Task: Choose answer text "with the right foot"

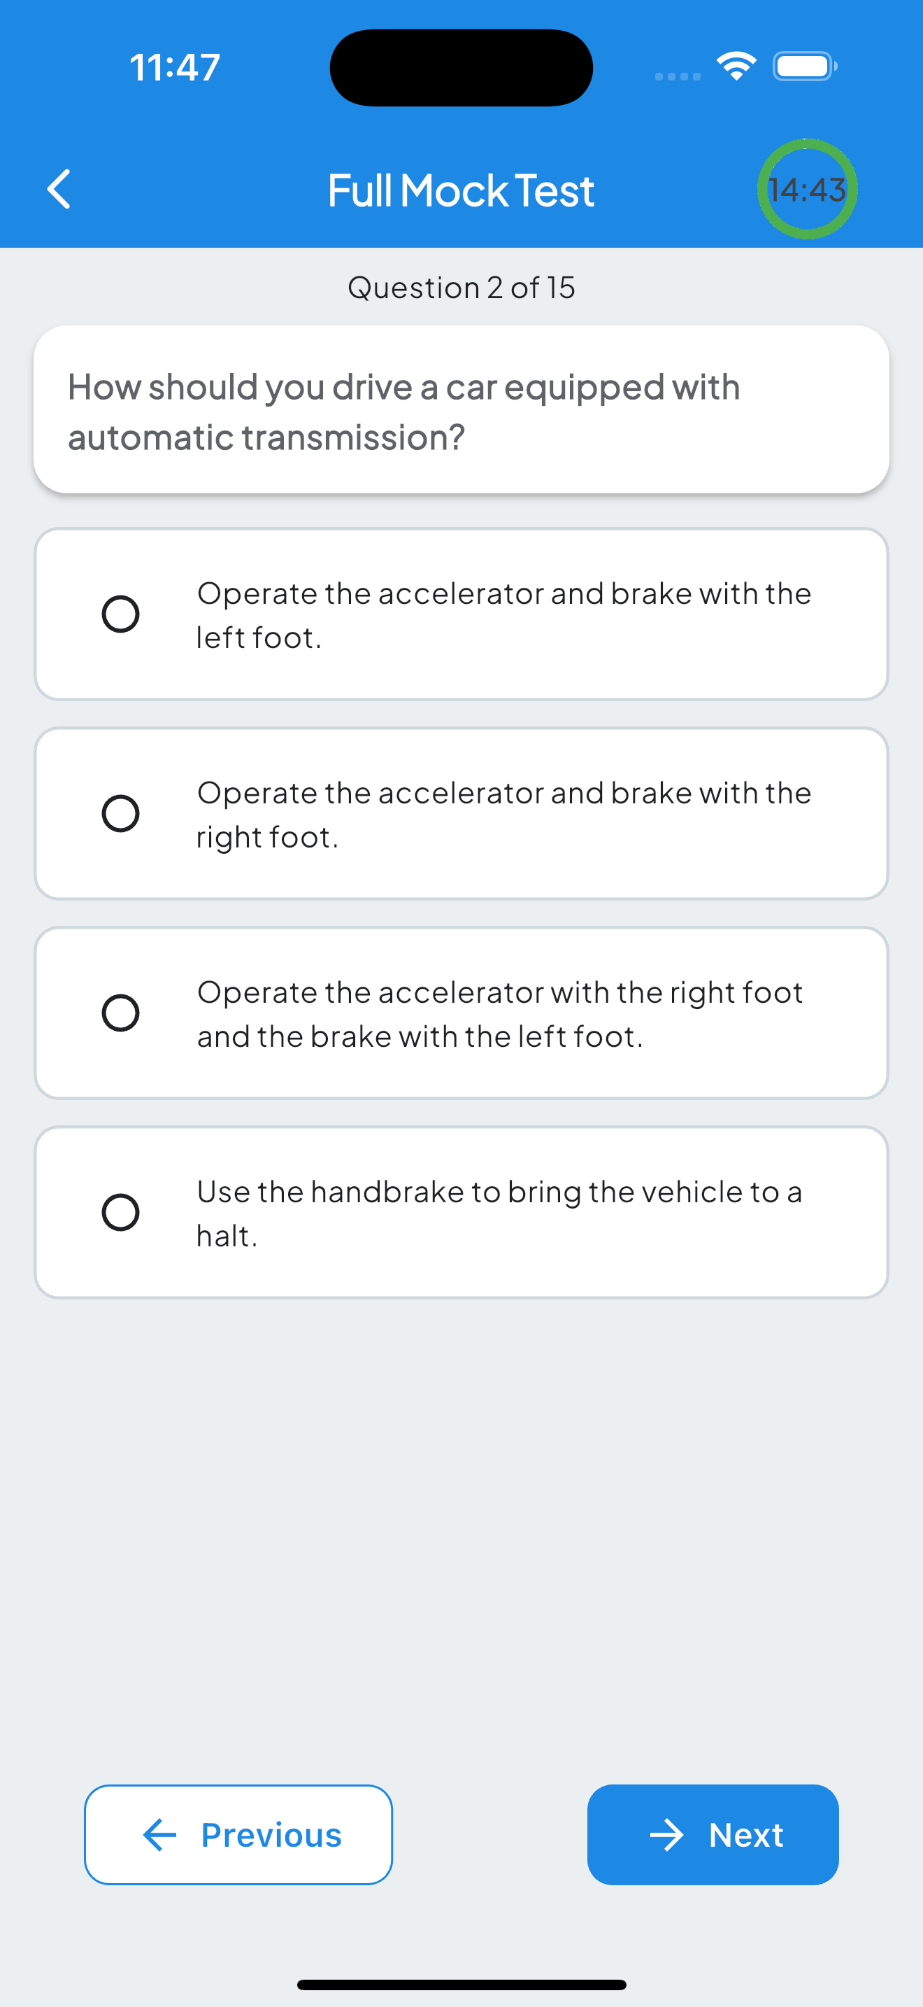Action: [503, 815]
